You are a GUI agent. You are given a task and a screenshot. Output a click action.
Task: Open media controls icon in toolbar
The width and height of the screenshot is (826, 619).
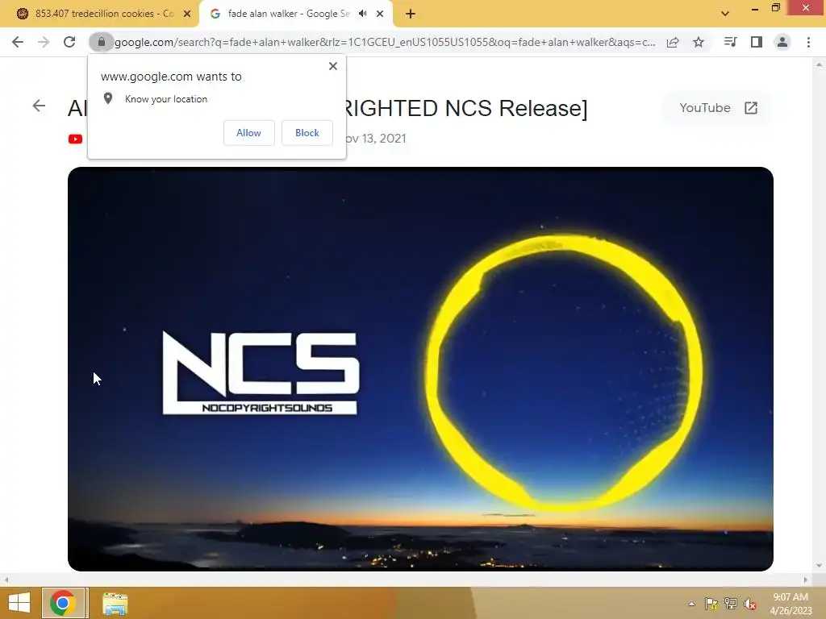(730, 42)
